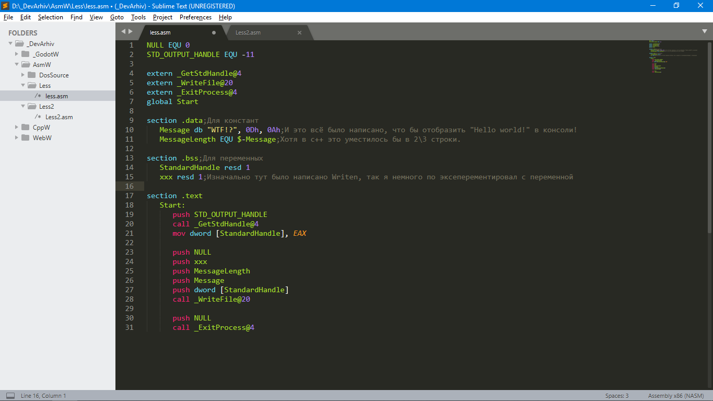Viewport: 713px width, 401px height.
Task: Click 'call _WriteFile@20' code line
Action: coord(212,299)
